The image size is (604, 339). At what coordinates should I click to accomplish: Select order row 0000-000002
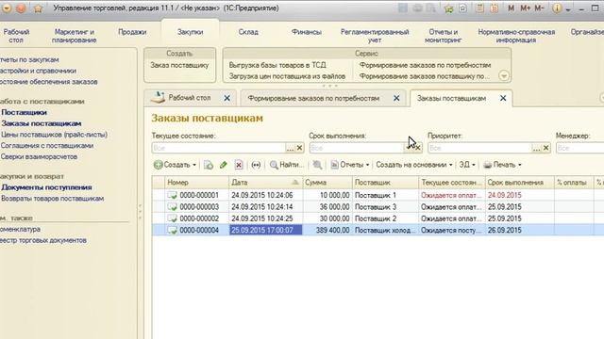[377, 218]
